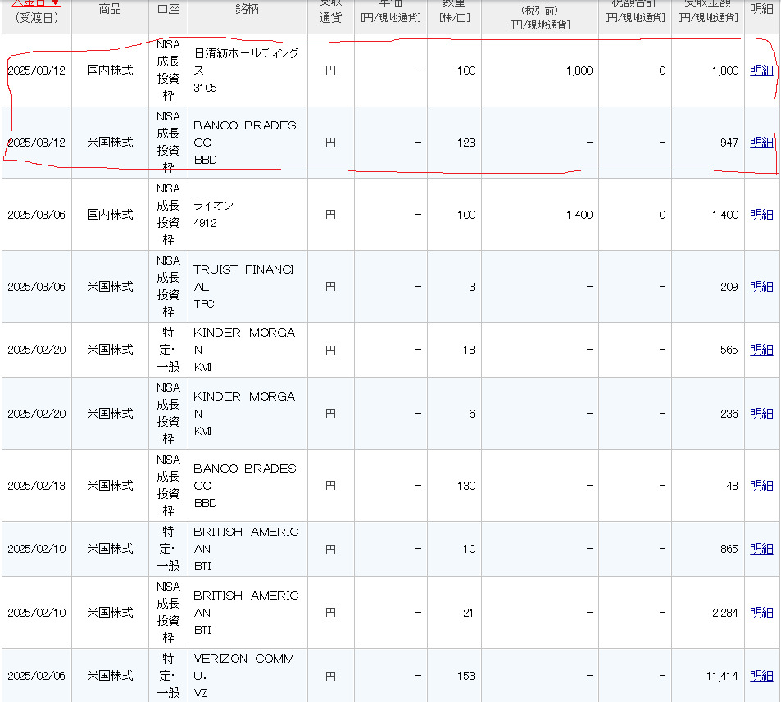Click received amount 11,414
The height and width of the screenshot is (702, 781).
722,676
